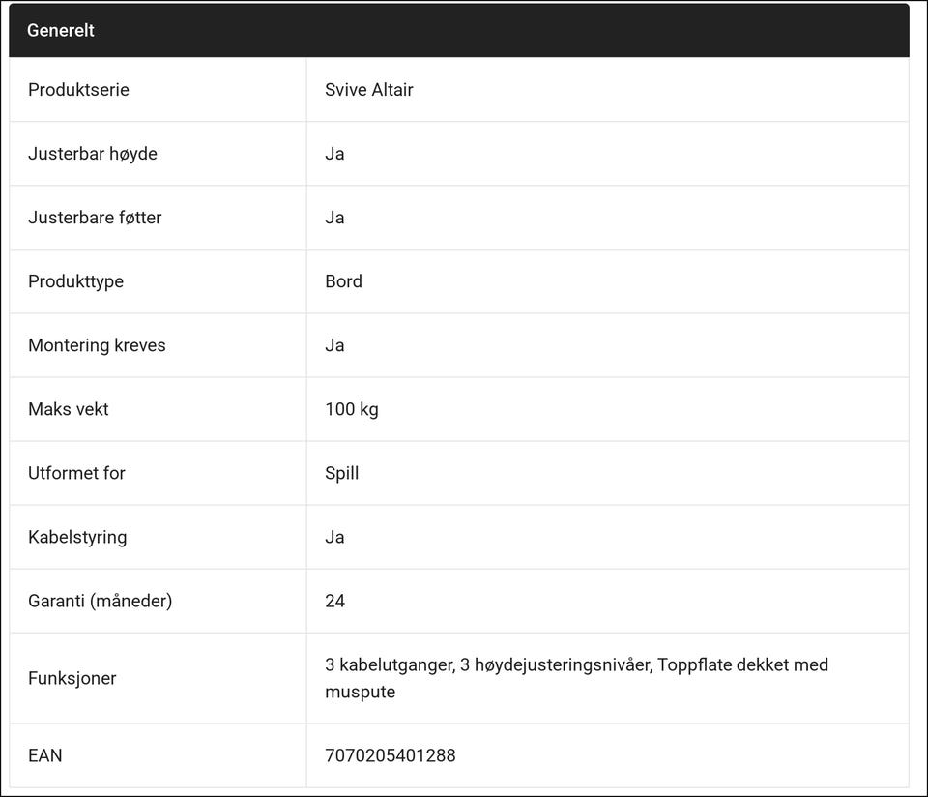Click the Generelt section header
Viewport: 928px width, 797px height.
458,30
